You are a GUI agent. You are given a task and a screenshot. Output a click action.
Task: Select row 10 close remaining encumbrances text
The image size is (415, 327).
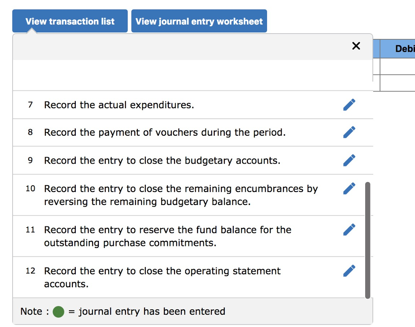[x=181, y=195]
